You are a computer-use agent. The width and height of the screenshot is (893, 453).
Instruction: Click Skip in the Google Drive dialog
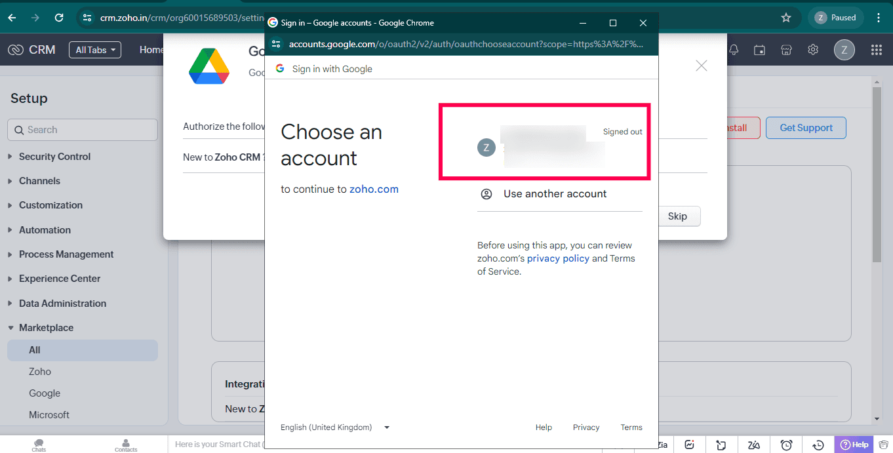677,216
